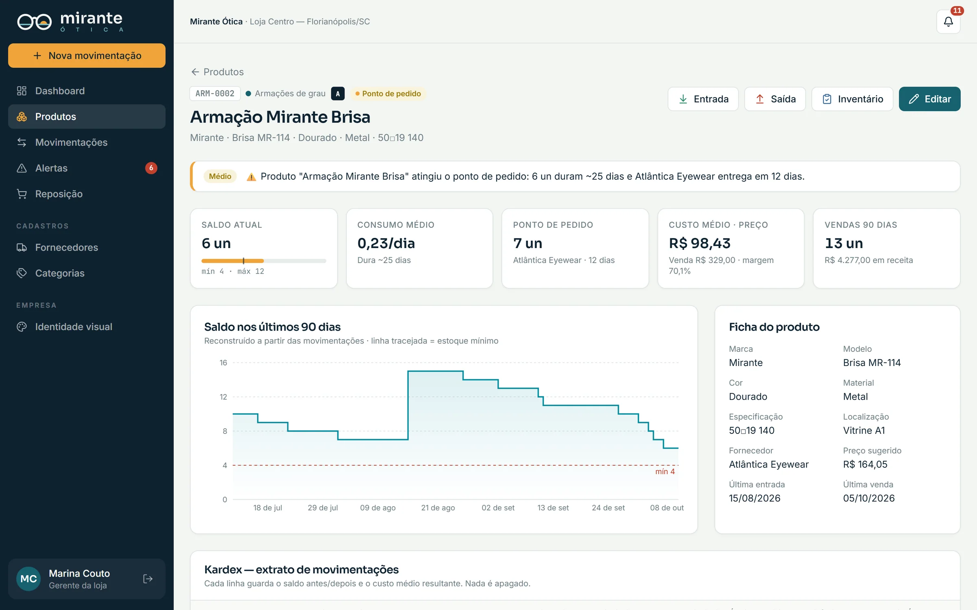Image resolution: width=977 pixels, height=610 pixels.
Task: Click the saldo atual stock level bar
Action: 263,261
